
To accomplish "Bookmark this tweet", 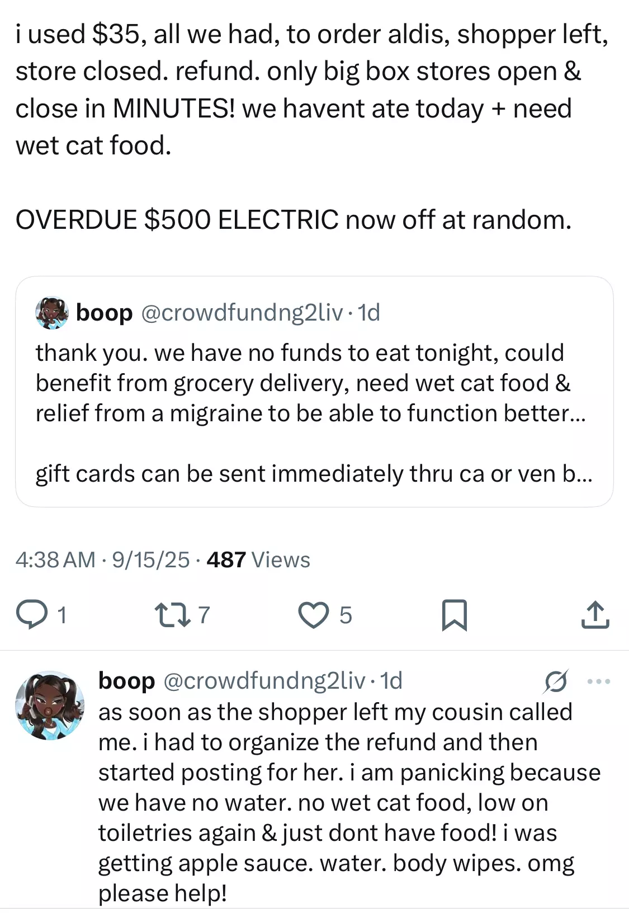I will 454,615.
